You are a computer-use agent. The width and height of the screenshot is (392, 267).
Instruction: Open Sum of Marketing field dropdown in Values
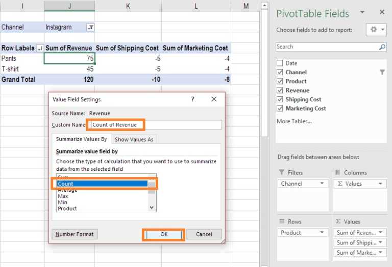click(x=380, y=253)
